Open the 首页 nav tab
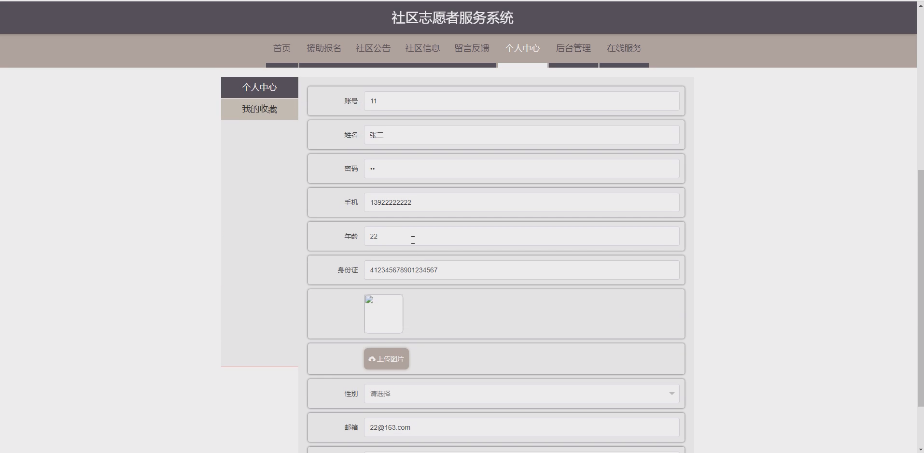The height and width of the screenshot is (453, 924). 282,48
